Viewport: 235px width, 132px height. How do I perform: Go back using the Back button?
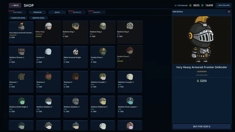tap(15, 5)
